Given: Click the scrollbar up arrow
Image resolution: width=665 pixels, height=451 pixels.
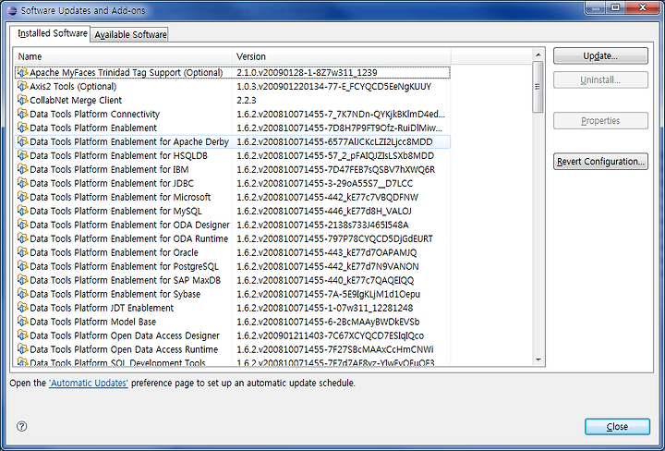Looking at the screenshot, I should tap(538, 55).
